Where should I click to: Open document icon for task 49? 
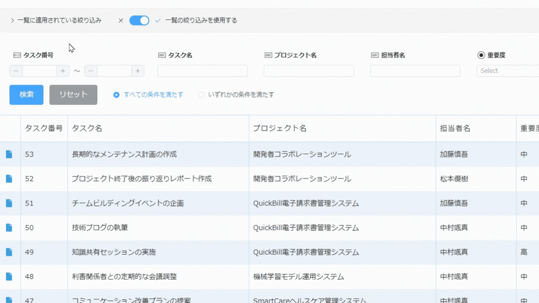click(x=9, y=252)
